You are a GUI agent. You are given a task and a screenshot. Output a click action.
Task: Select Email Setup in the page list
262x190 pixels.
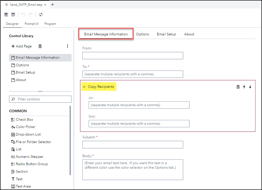tap(40, 72)
